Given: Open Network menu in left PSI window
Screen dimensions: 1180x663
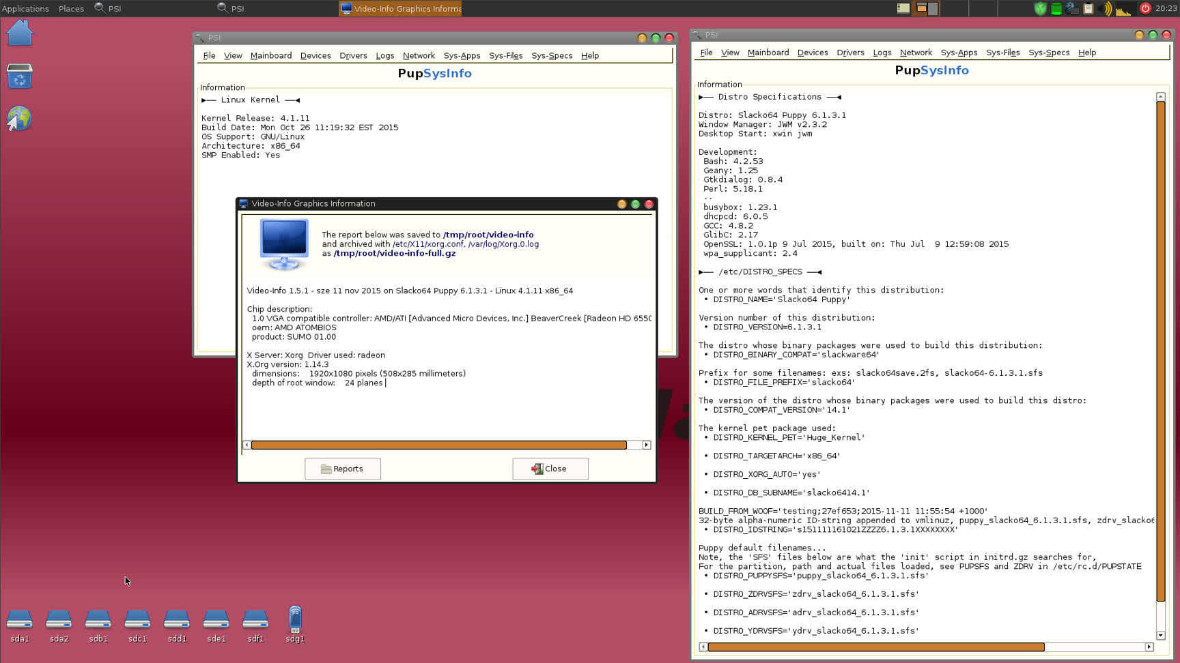Looking at the screenshot, I should (419, 55).
